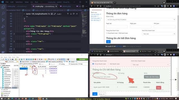The height and width of the screenshot is (100, 179).
Task: Select Đã thanh toán radio in bottom browser
Action: tap(109, 64)
